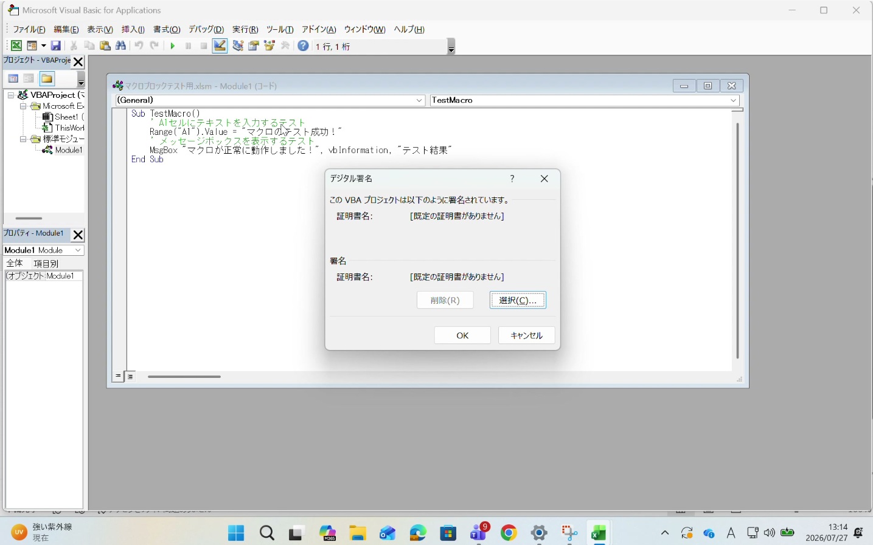Open the ツール(T) menu

click(280, 29)
